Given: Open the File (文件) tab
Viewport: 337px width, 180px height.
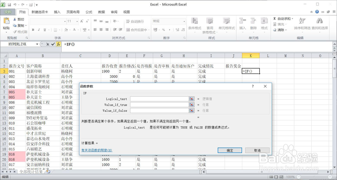Looking at the screenshot, I should [8, 12].
